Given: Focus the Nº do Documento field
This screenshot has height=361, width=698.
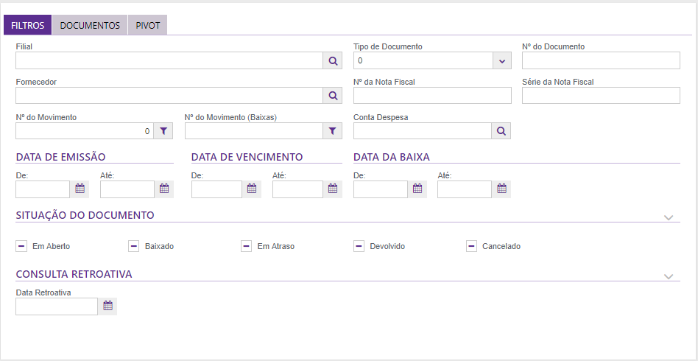Looking at the screenshot, I should [601, 60].
